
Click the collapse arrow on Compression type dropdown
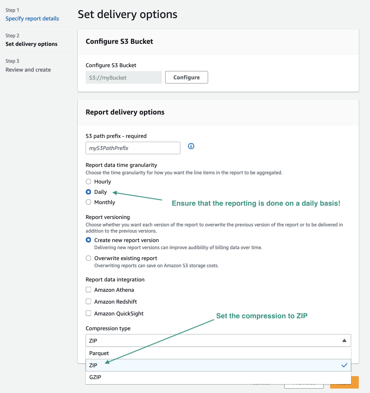[x=344, y=340]
